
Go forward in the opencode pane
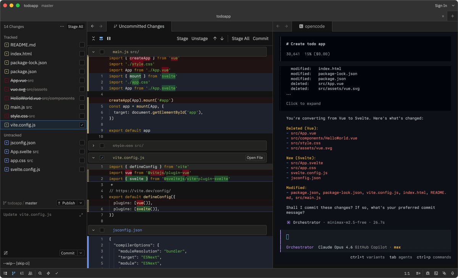[286, 26]
